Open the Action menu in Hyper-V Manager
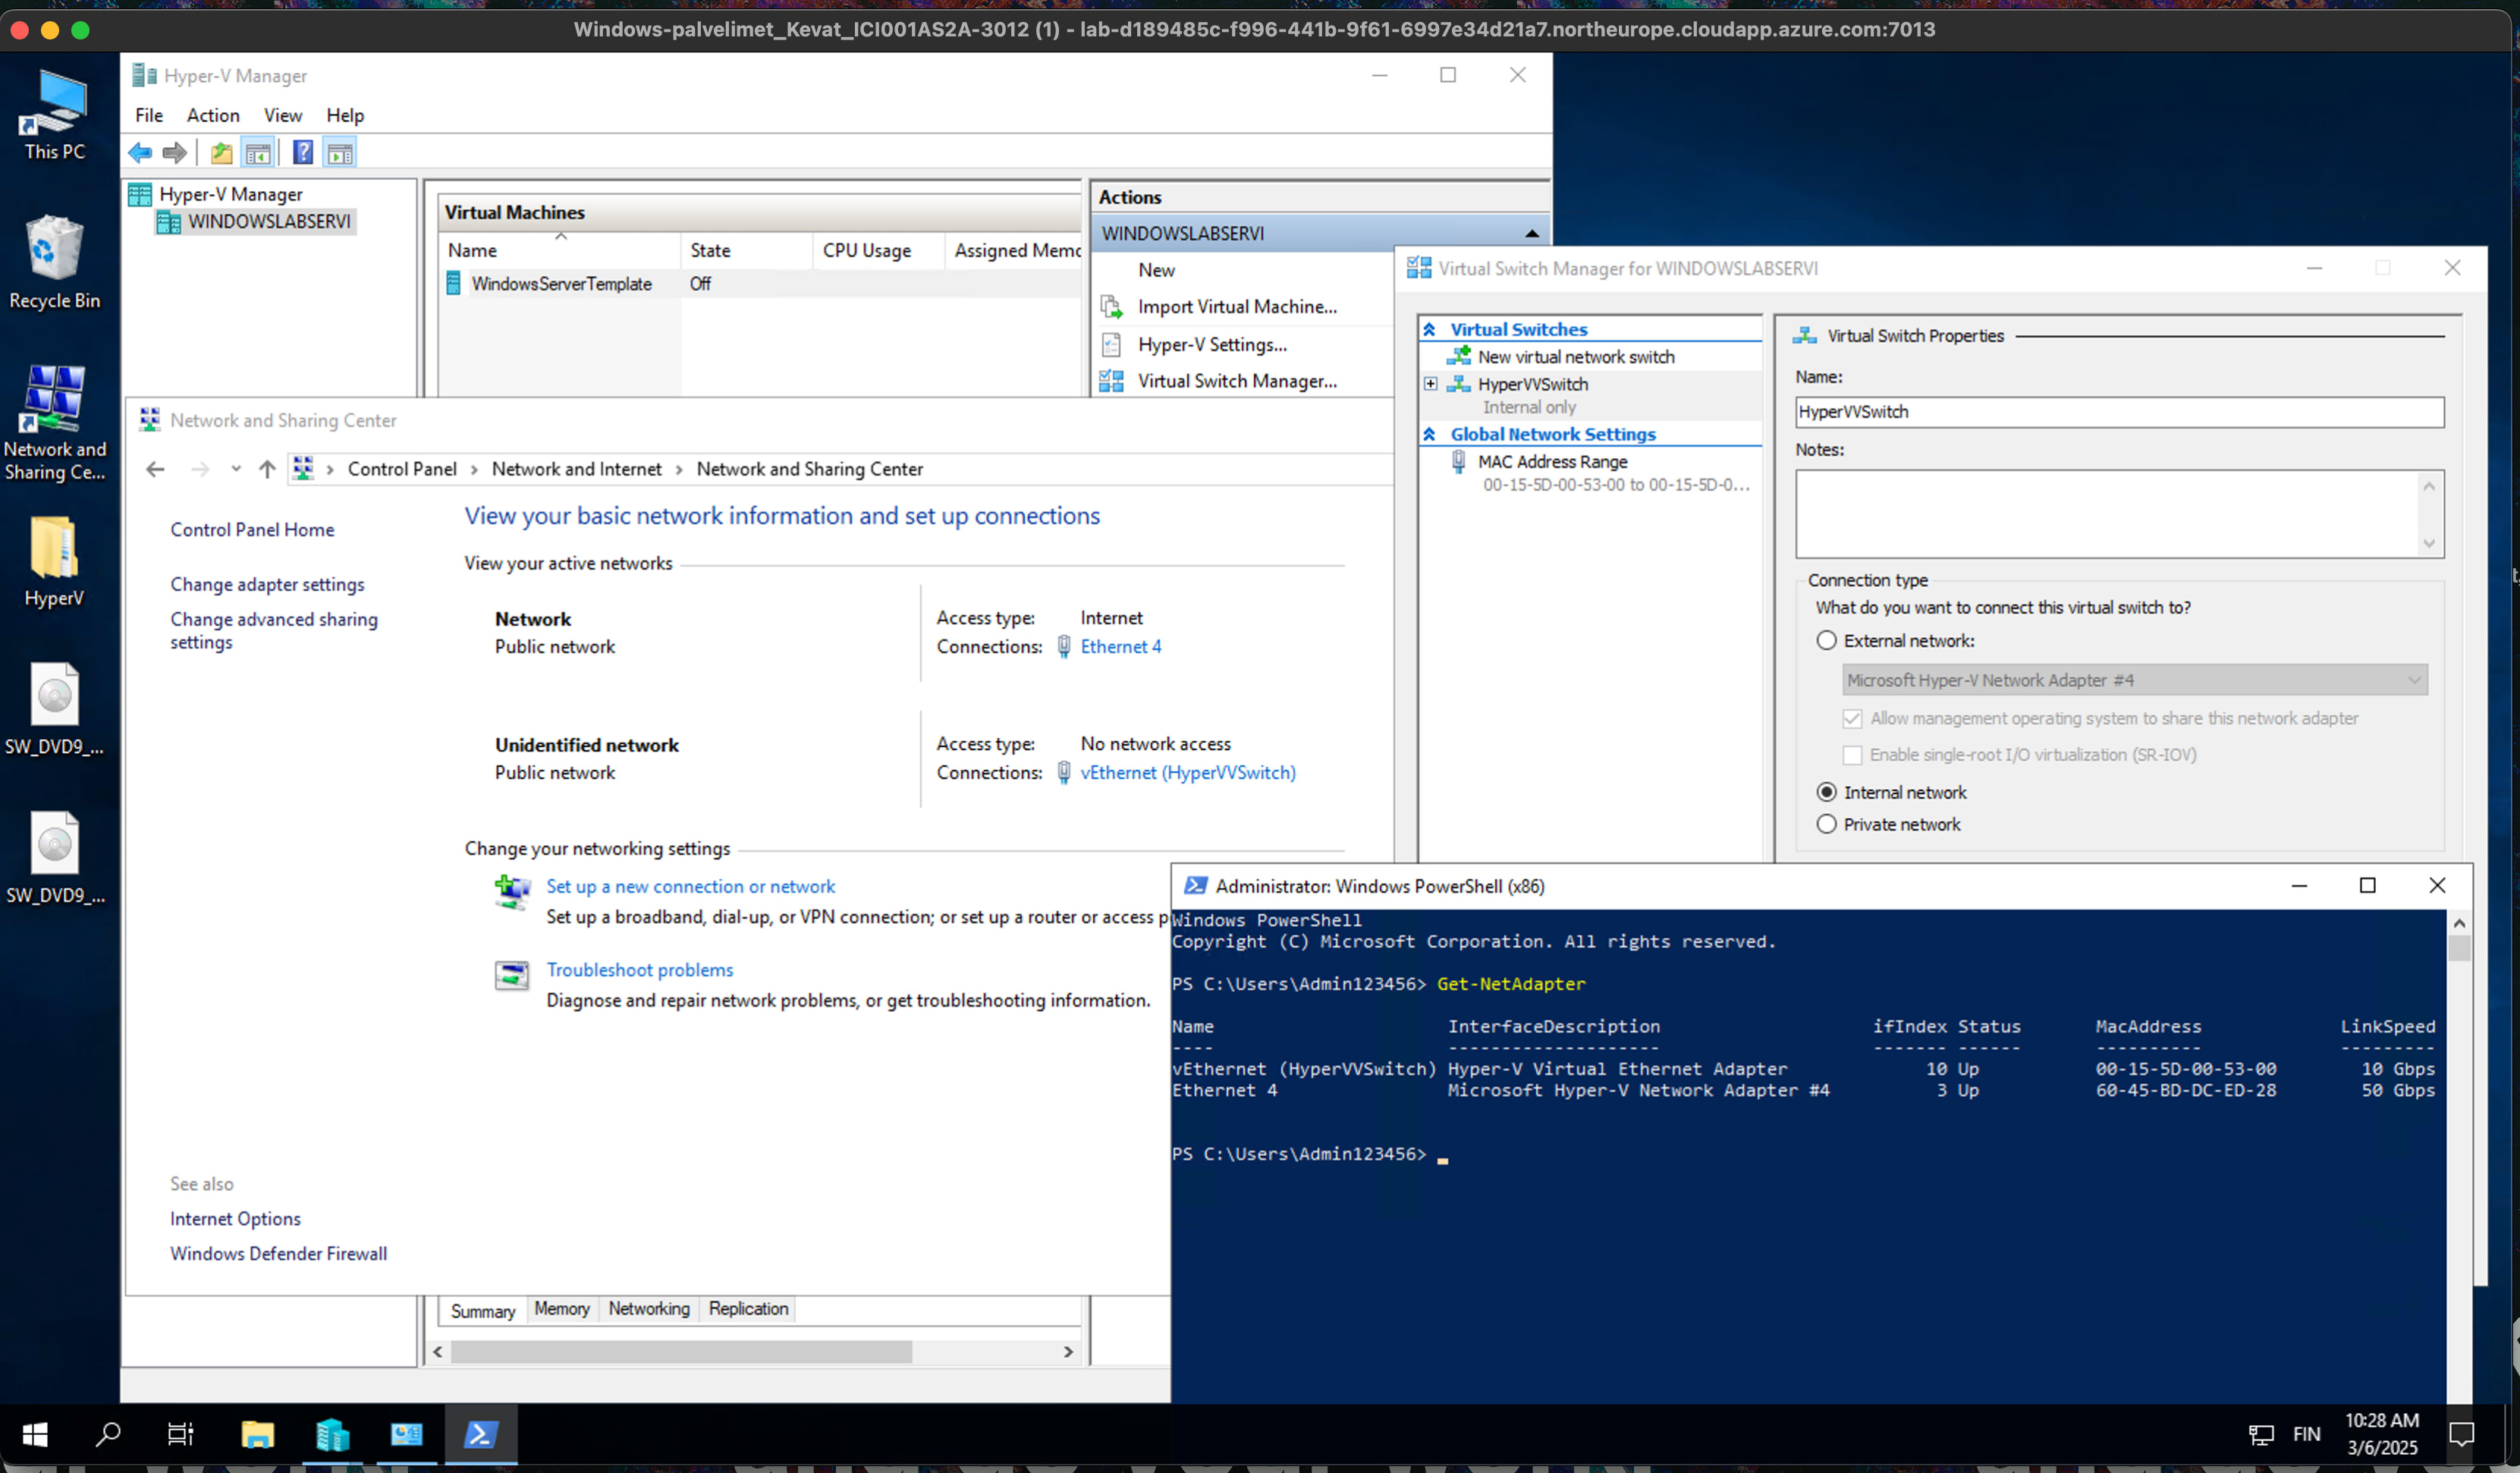 click(212, 115)
